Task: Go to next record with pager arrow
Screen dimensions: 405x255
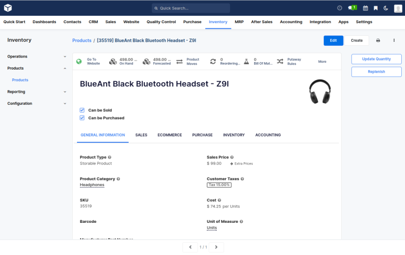Action: 216,247
